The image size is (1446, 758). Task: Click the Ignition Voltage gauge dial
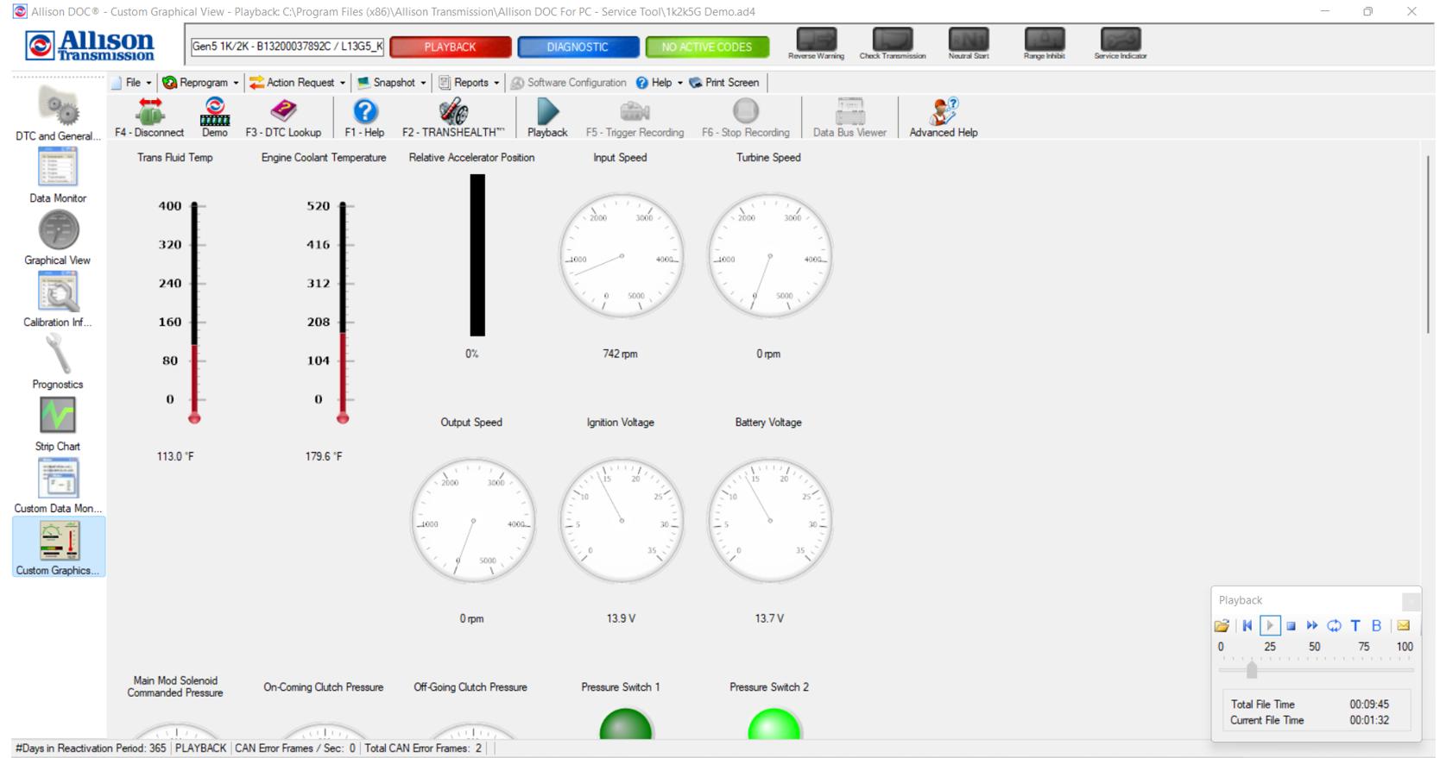coord(622,521)
